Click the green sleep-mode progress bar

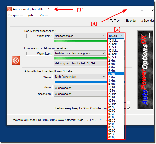[x=81, y=58]
